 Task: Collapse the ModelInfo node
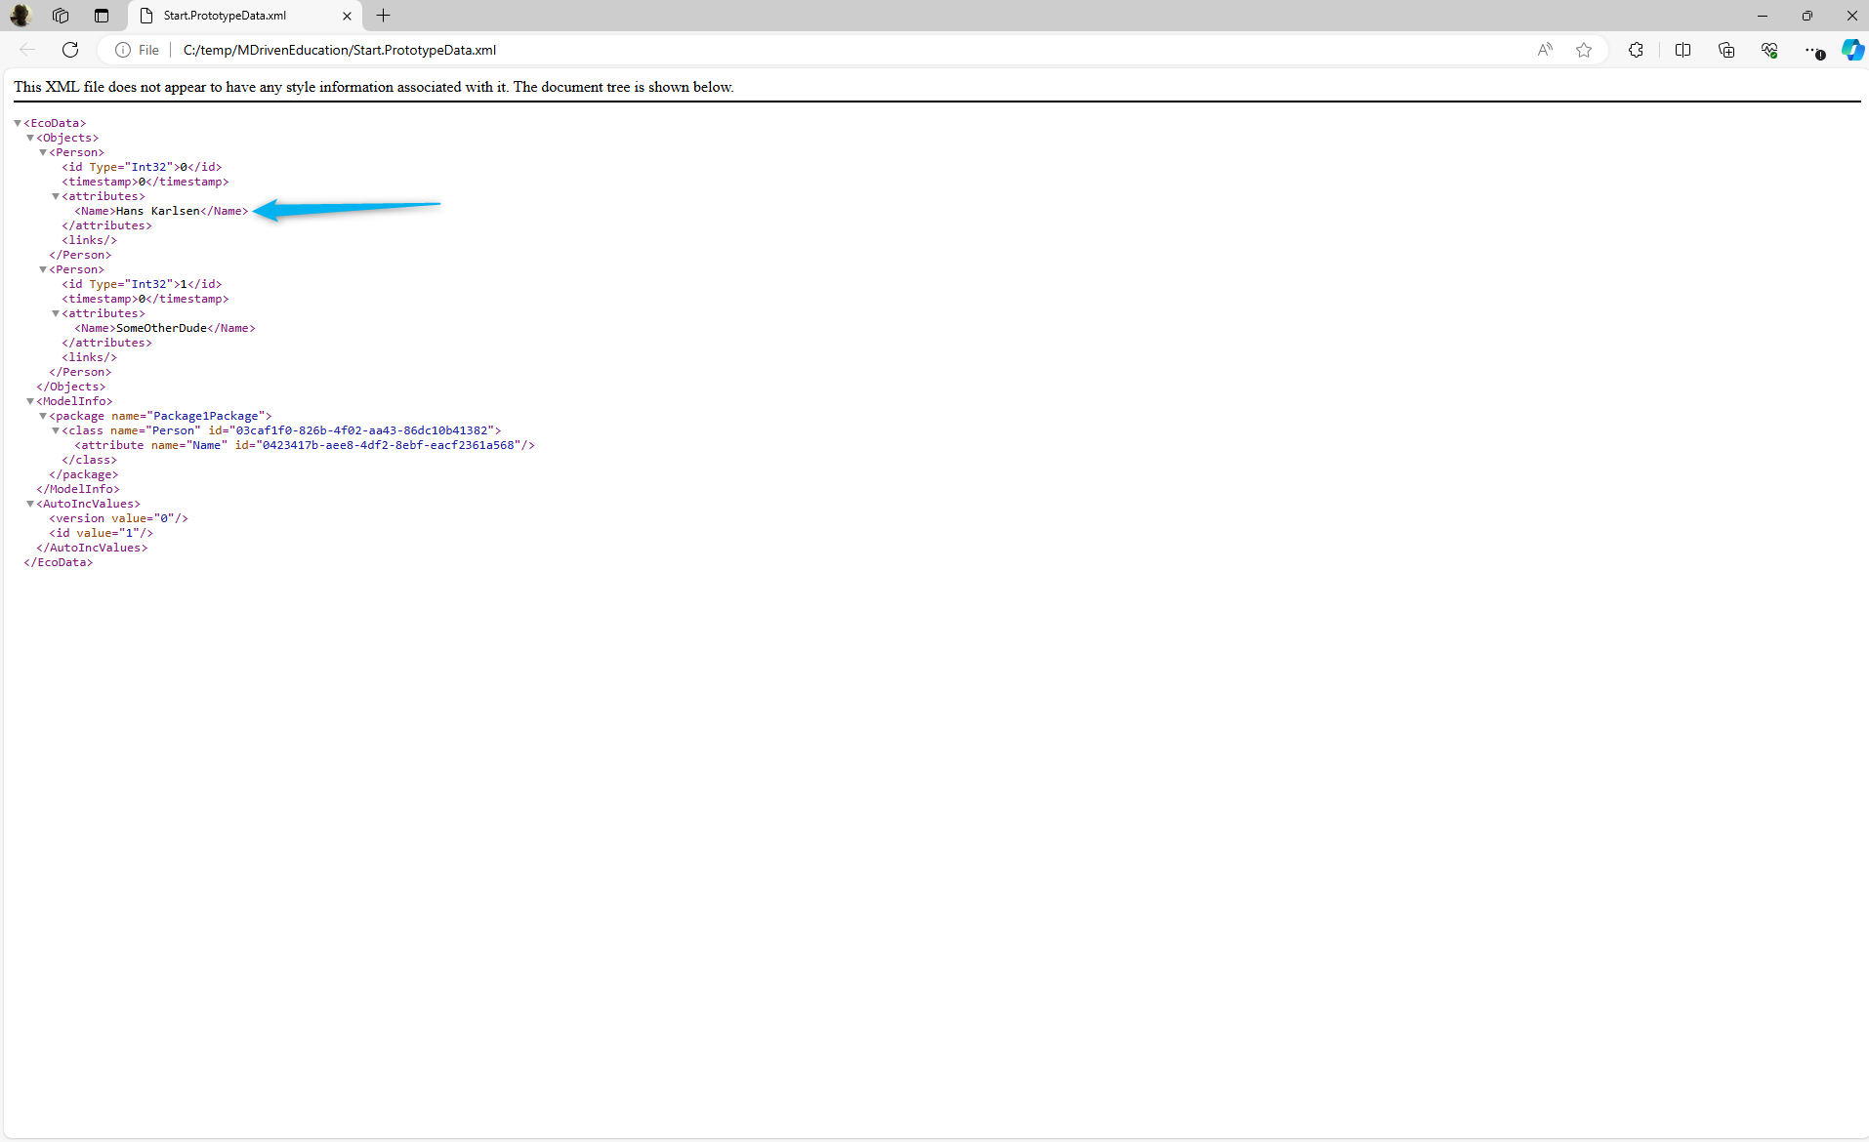tap(30, 401)
